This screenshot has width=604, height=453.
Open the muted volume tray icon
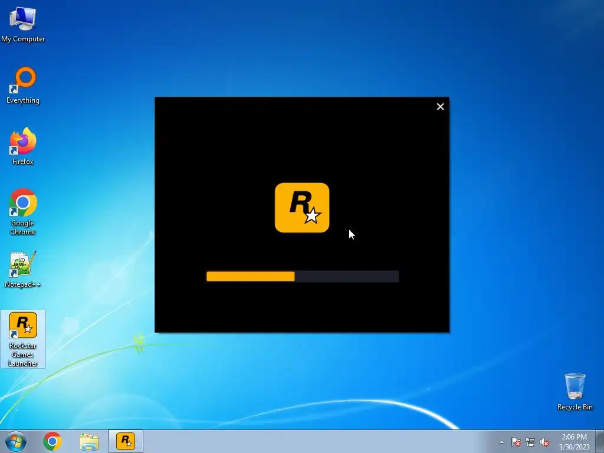click(x=544, y=442)
